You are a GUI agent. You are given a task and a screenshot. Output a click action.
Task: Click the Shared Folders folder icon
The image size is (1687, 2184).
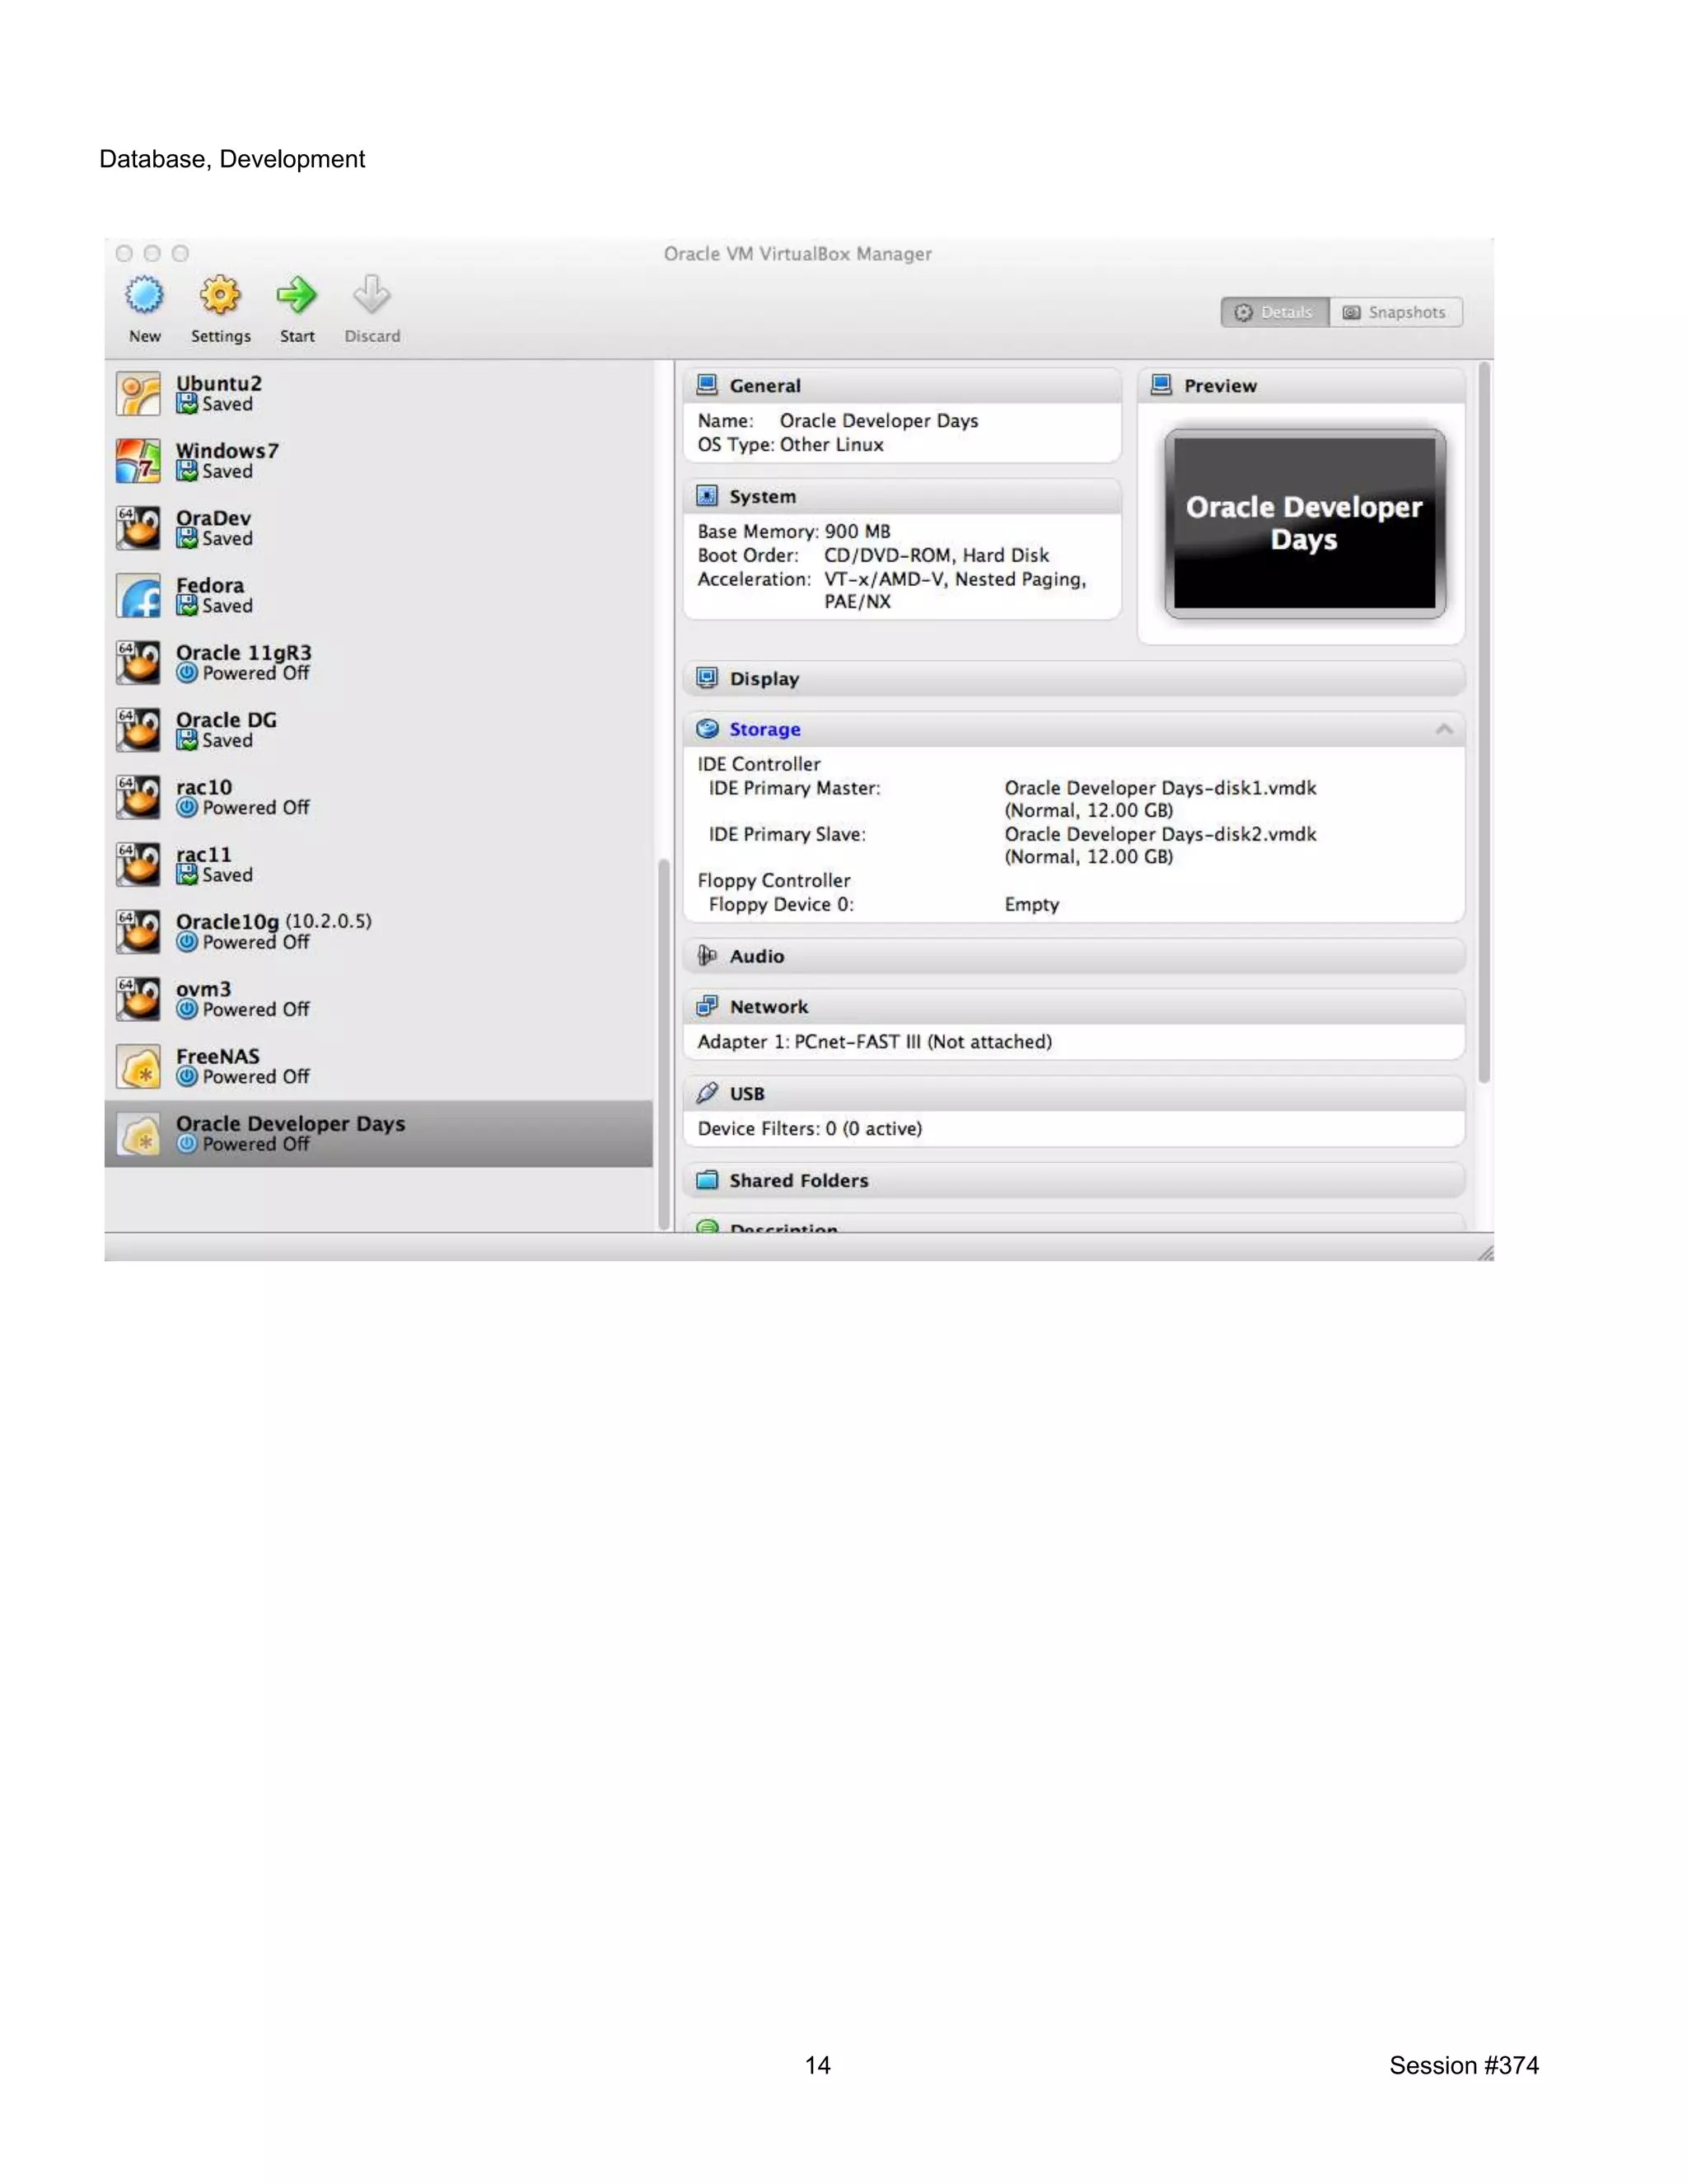pos(708,1180)
